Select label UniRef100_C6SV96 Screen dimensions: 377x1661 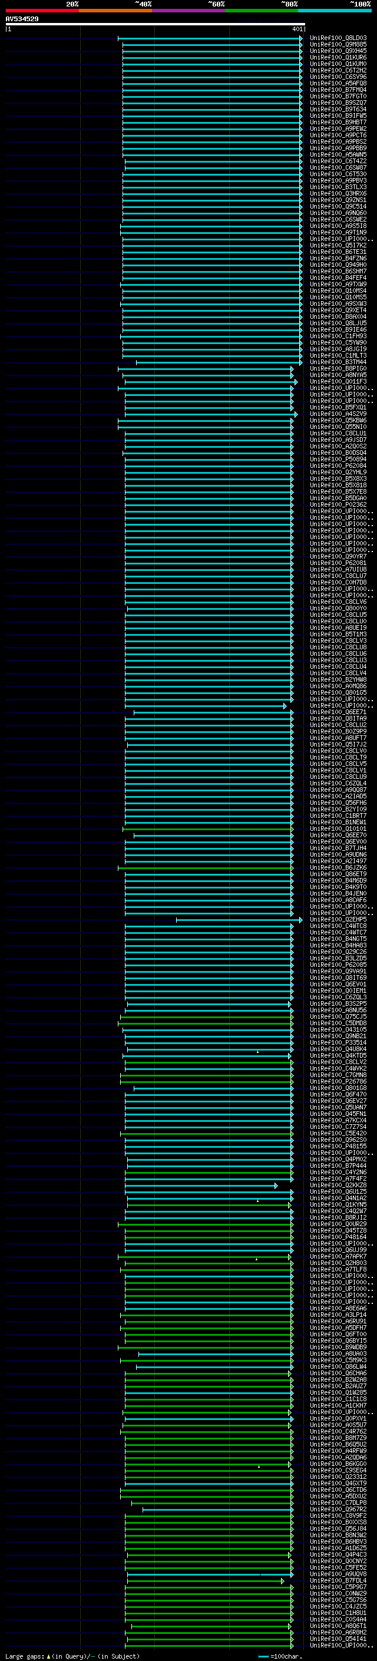pyautogui.click(x=338, y=77)
